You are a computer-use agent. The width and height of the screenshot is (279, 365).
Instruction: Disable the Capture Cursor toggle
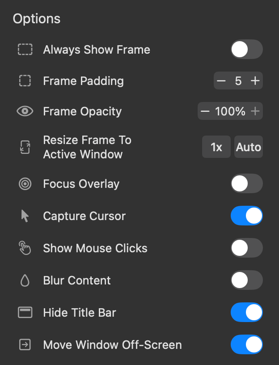pos(246,216)
